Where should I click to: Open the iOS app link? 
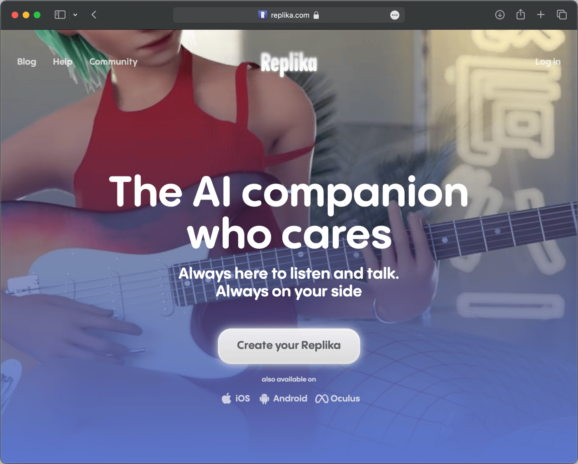click(236, 398)
